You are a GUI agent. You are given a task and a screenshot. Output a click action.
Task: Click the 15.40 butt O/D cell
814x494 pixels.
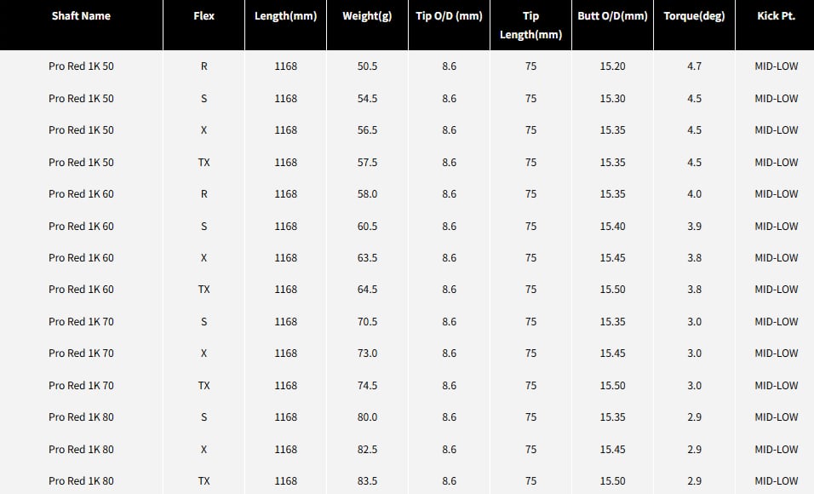pyautogui.click(x=612, y=227)
